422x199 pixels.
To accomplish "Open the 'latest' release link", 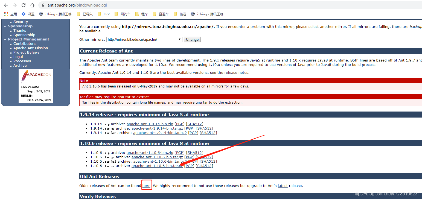I will pos(283,186).
